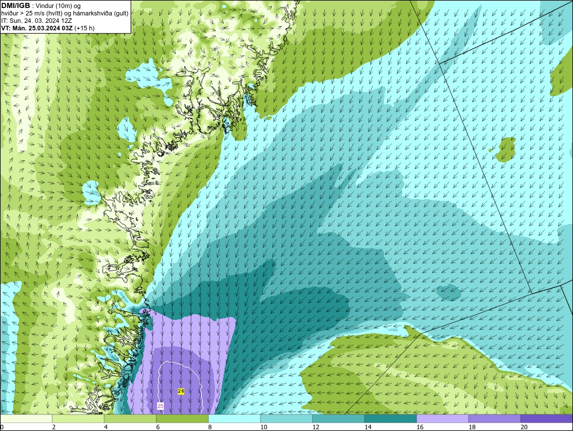Click the legend scale number 18
The width and height of the screenshot is (573, 431).
tap(472, 427)
